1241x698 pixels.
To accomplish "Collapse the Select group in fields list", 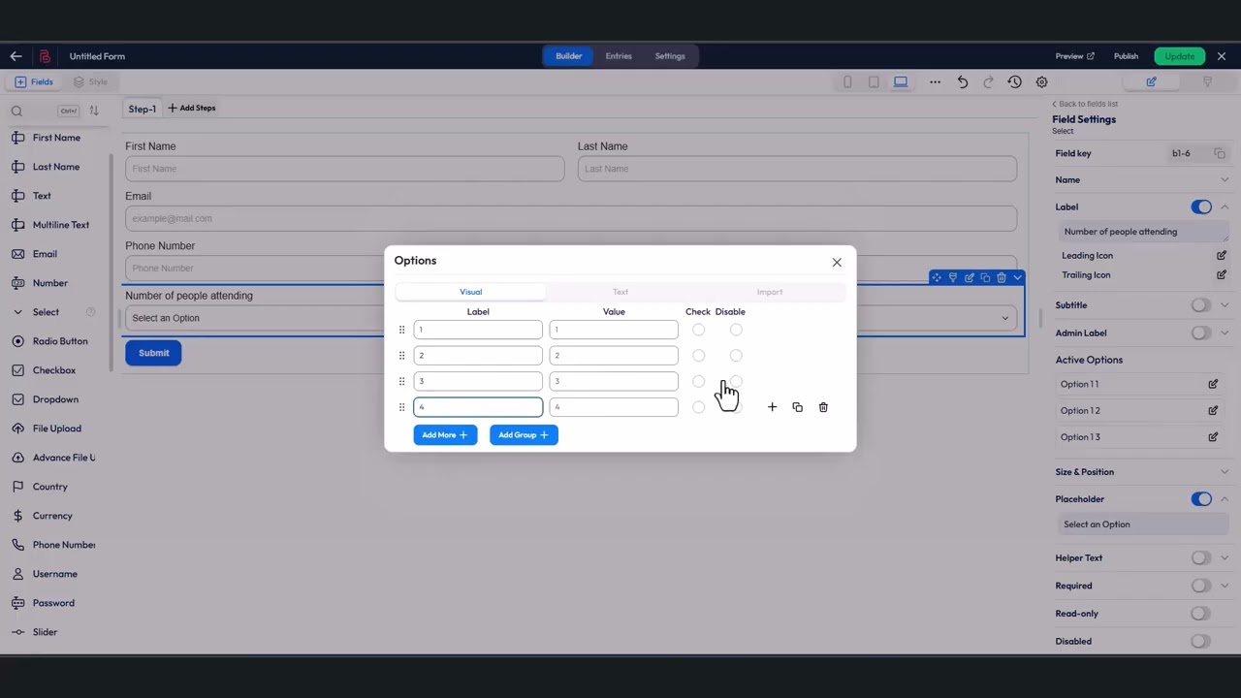I will click(17, 312).
